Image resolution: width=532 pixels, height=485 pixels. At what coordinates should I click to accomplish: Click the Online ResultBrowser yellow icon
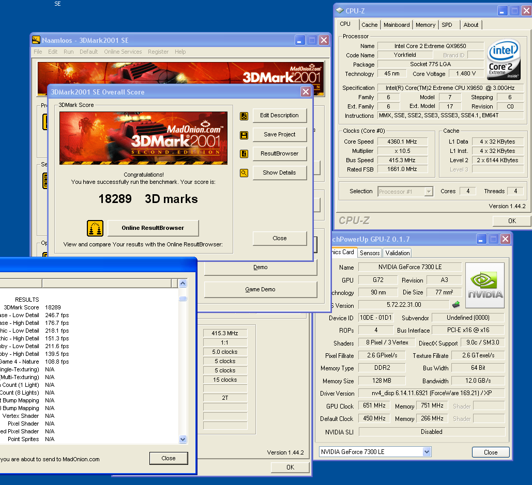(95, 228)
